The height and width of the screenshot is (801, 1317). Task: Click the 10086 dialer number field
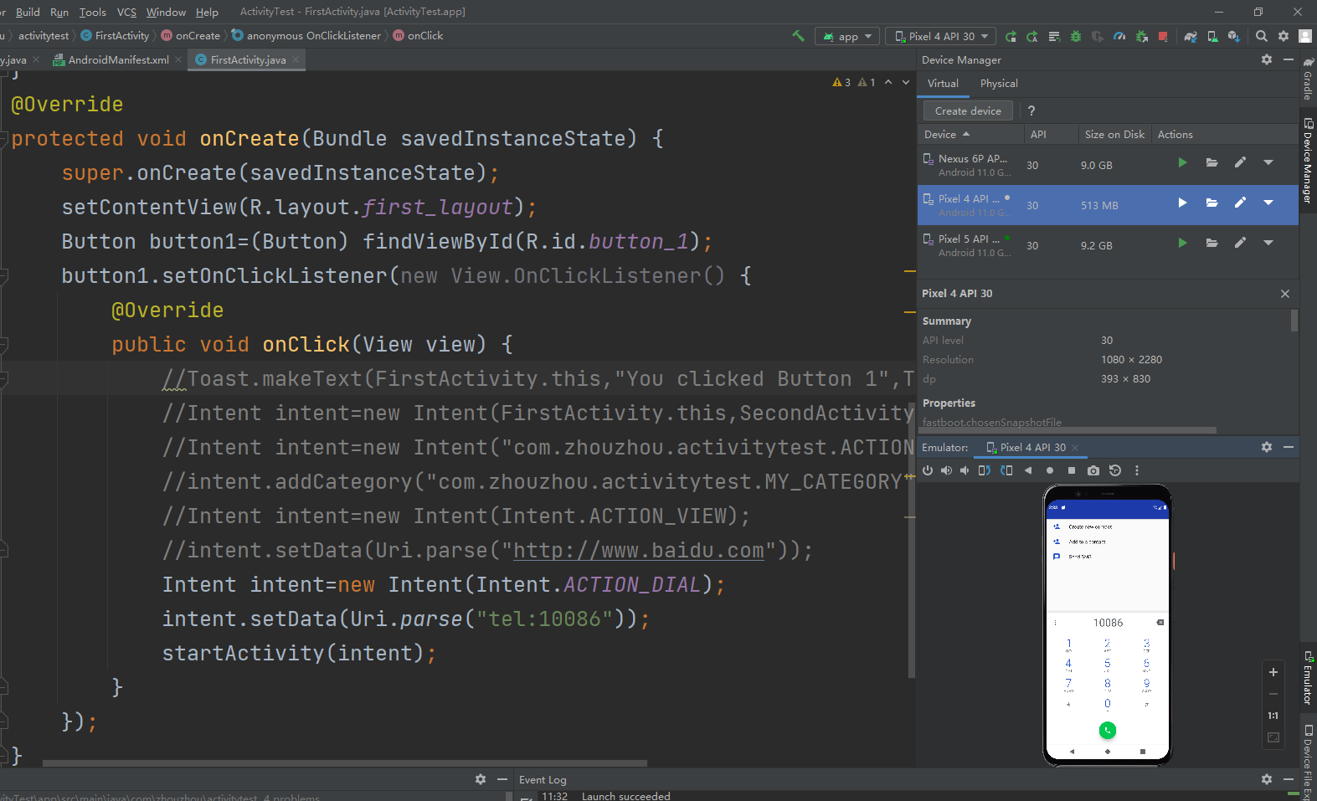[x=1108, y=623]
